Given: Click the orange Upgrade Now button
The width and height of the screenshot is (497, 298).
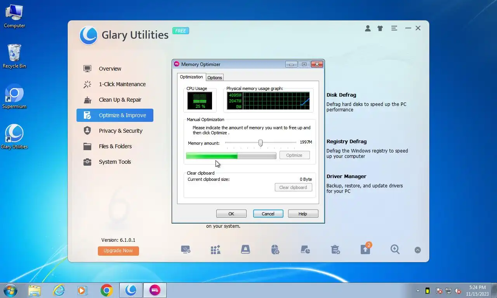Looking at the screenshot, I should click(x=118, y=251).
